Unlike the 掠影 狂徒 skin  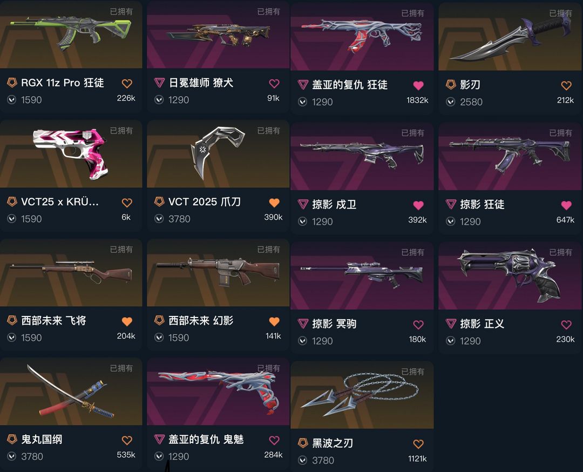566,205
